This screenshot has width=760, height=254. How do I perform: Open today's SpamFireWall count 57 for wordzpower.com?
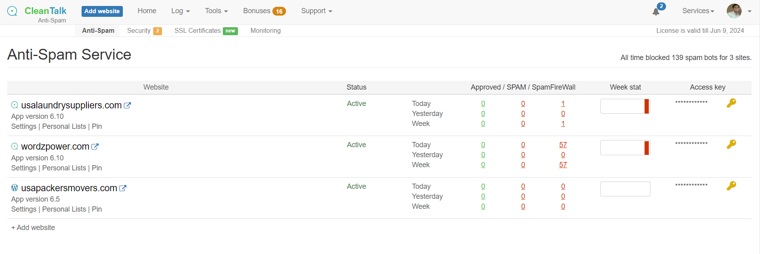pyautogui.click(x=563, y=145)
